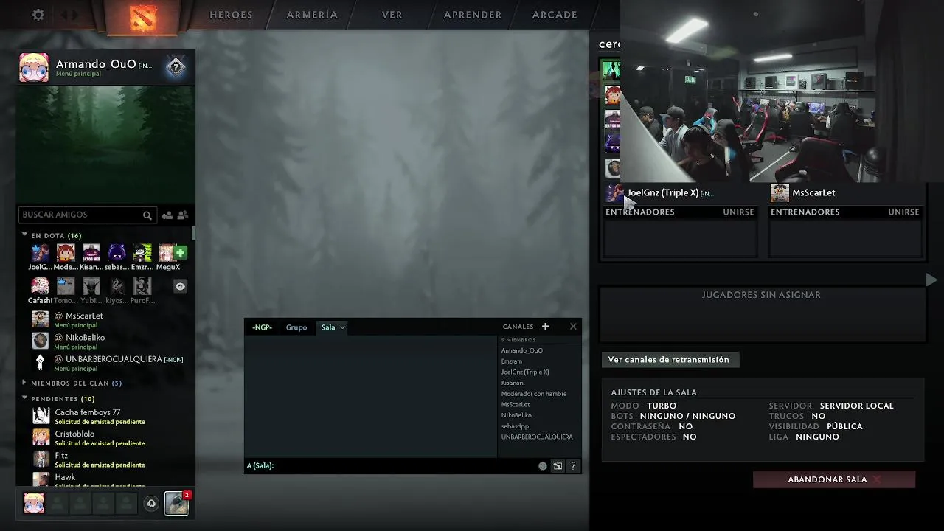Open the APRENDER menu
Viewport: 944px width, 531px height.
pos(473,15)
